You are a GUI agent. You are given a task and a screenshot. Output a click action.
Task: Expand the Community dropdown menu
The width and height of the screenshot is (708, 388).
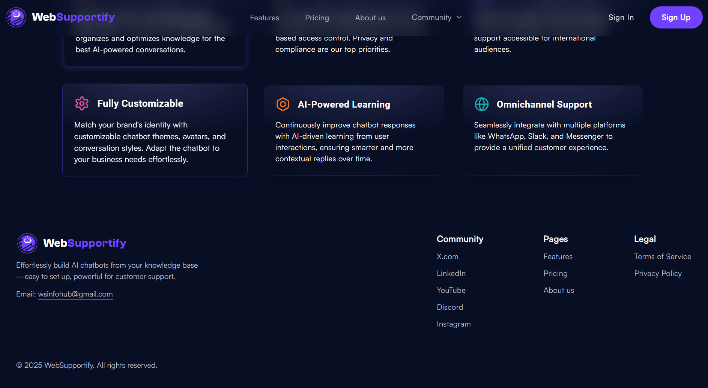[x=431, y=17]
